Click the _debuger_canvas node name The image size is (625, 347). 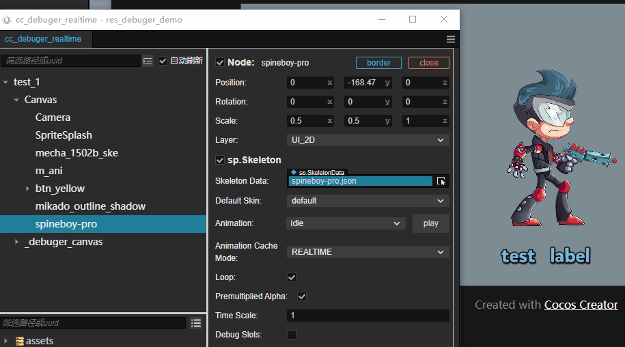coord(64,242)
